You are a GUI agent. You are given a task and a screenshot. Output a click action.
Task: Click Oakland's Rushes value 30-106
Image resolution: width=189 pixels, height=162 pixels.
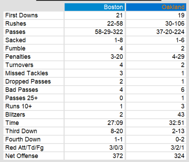174,24
